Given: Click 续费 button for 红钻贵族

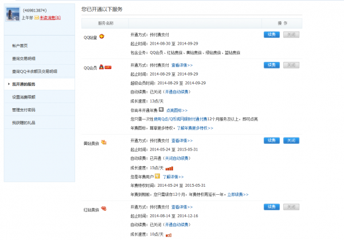Looking at the screenshot, I should pos(272,207).
